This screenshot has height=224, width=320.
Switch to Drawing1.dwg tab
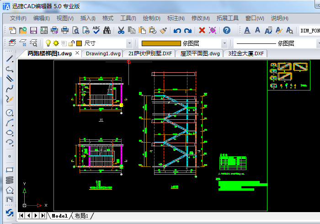click(103, 53)
